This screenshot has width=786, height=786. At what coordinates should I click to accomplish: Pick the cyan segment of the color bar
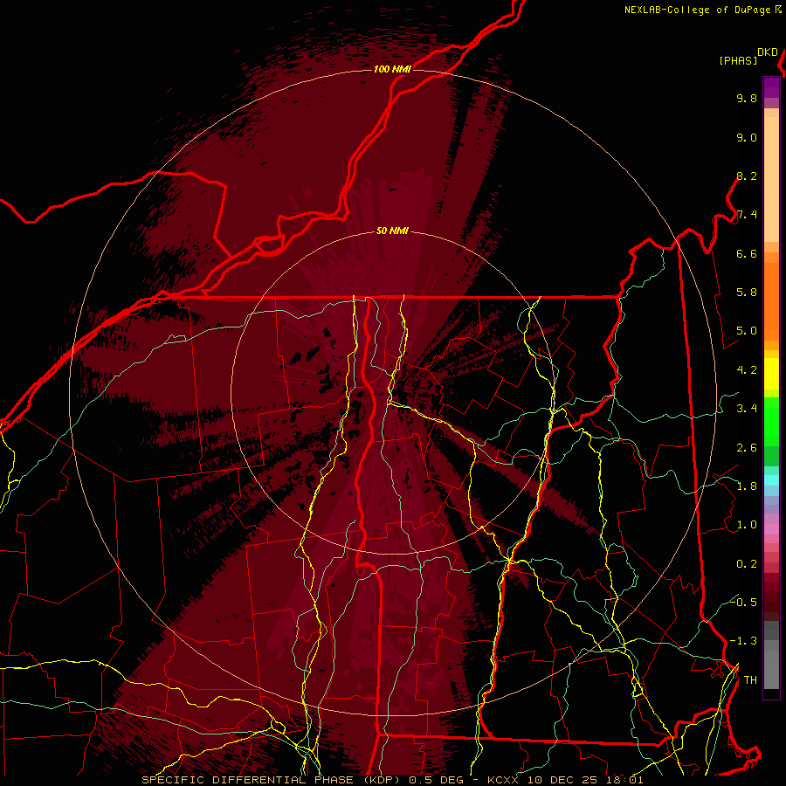[x=771, y=480]
